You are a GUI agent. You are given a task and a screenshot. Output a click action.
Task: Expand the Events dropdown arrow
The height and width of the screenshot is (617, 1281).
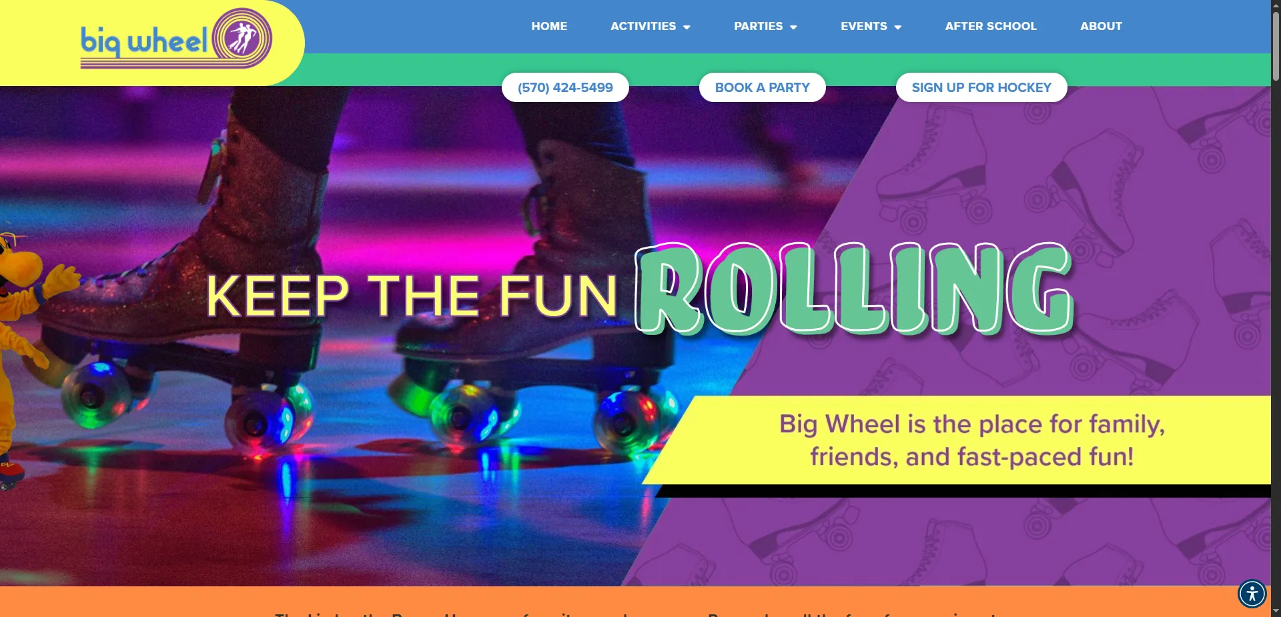pyautogui.click(x=897, y=27)
